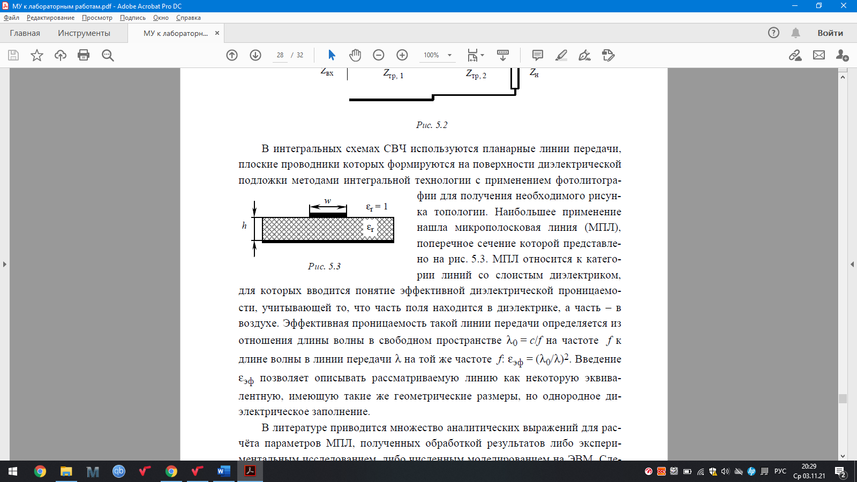
Task: Click the vertical scrollbar down arrow
Action: pos(843,456)
